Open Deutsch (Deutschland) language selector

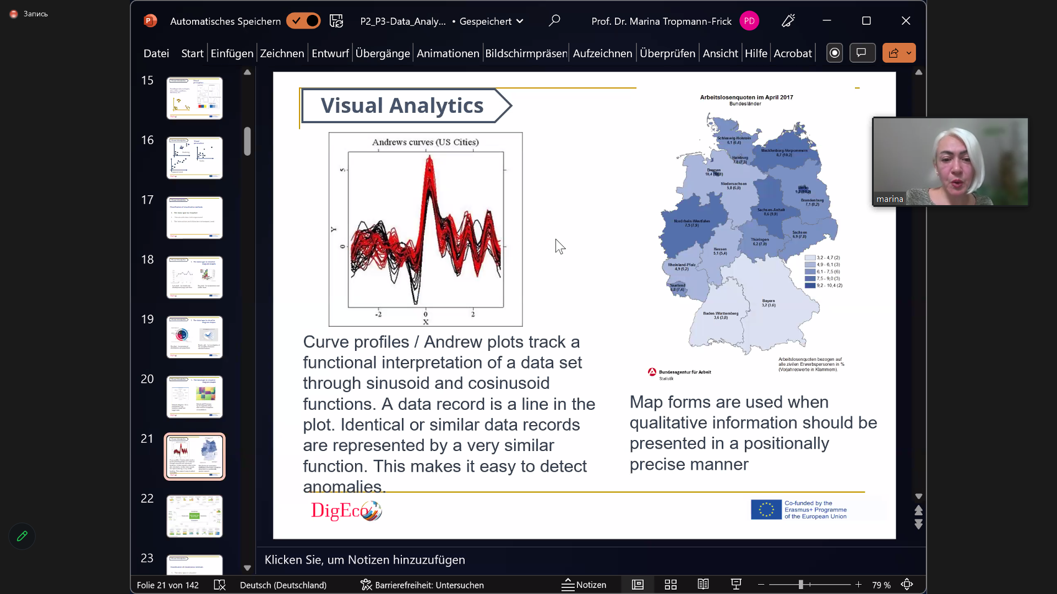[x=283, y=585]
